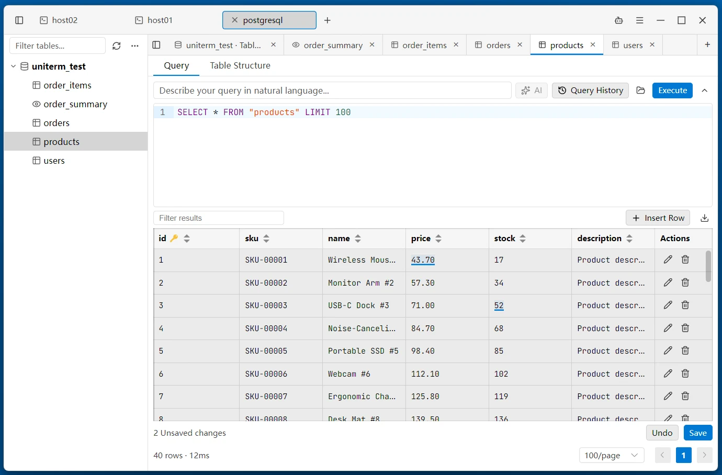The height and width of the screenshot is (475, 722).
Task: Undo the unsaved changes
Action: click(x=662, y=433)
